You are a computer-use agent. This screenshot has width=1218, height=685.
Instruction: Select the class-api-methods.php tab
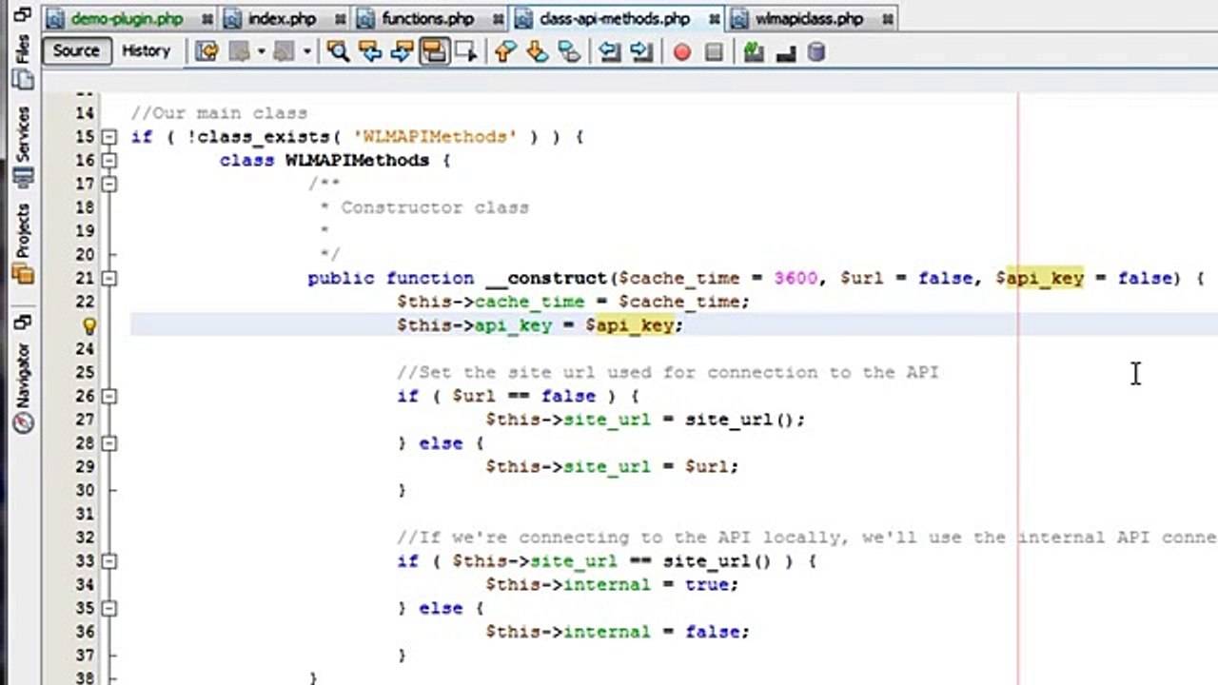pos(614,18)
